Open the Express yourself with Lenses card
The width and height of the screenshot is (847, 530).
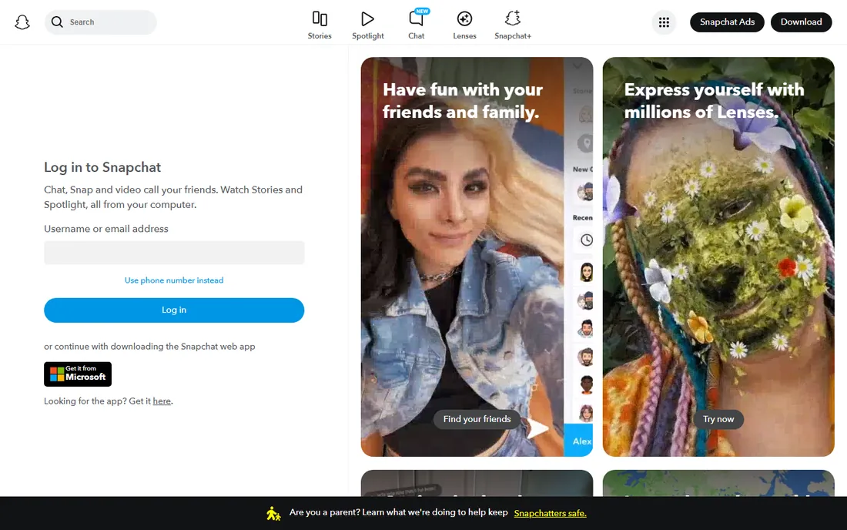point(718,257)
